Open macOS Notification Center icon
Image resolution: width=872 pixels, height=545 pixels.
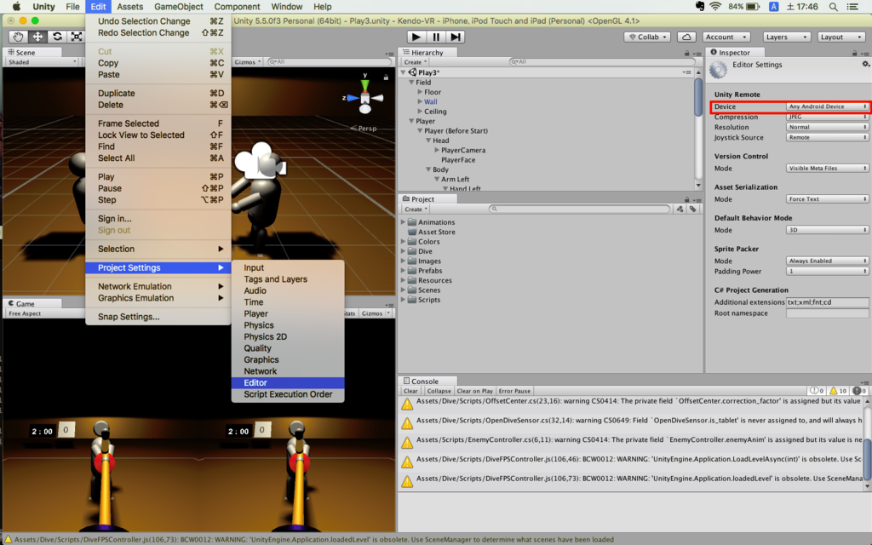852,7
